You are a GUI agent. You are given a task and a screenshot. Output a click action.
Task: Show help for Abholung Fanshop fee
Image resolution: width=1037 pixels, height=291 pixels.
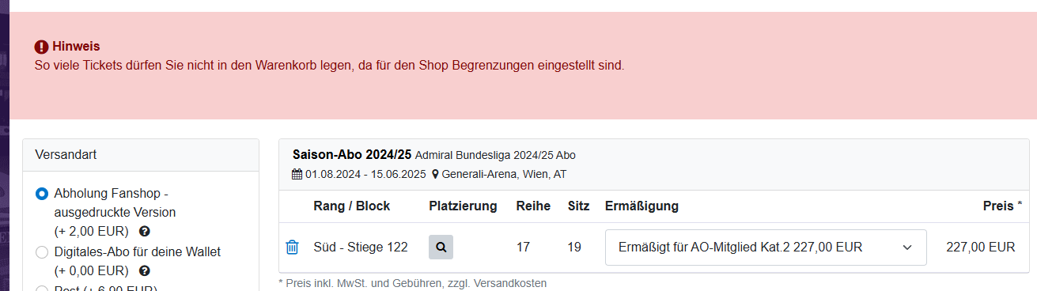point(144,232)
